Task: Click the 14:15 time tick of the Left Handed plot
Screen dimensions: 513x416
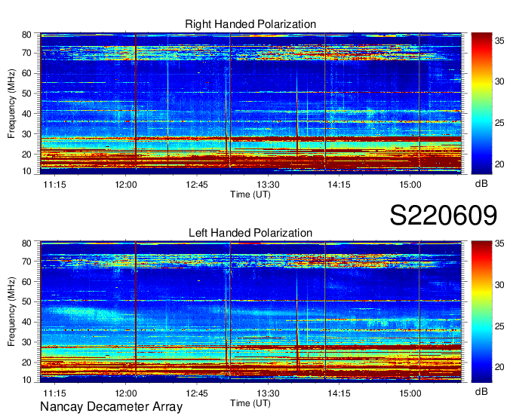Action: point(339,393)
